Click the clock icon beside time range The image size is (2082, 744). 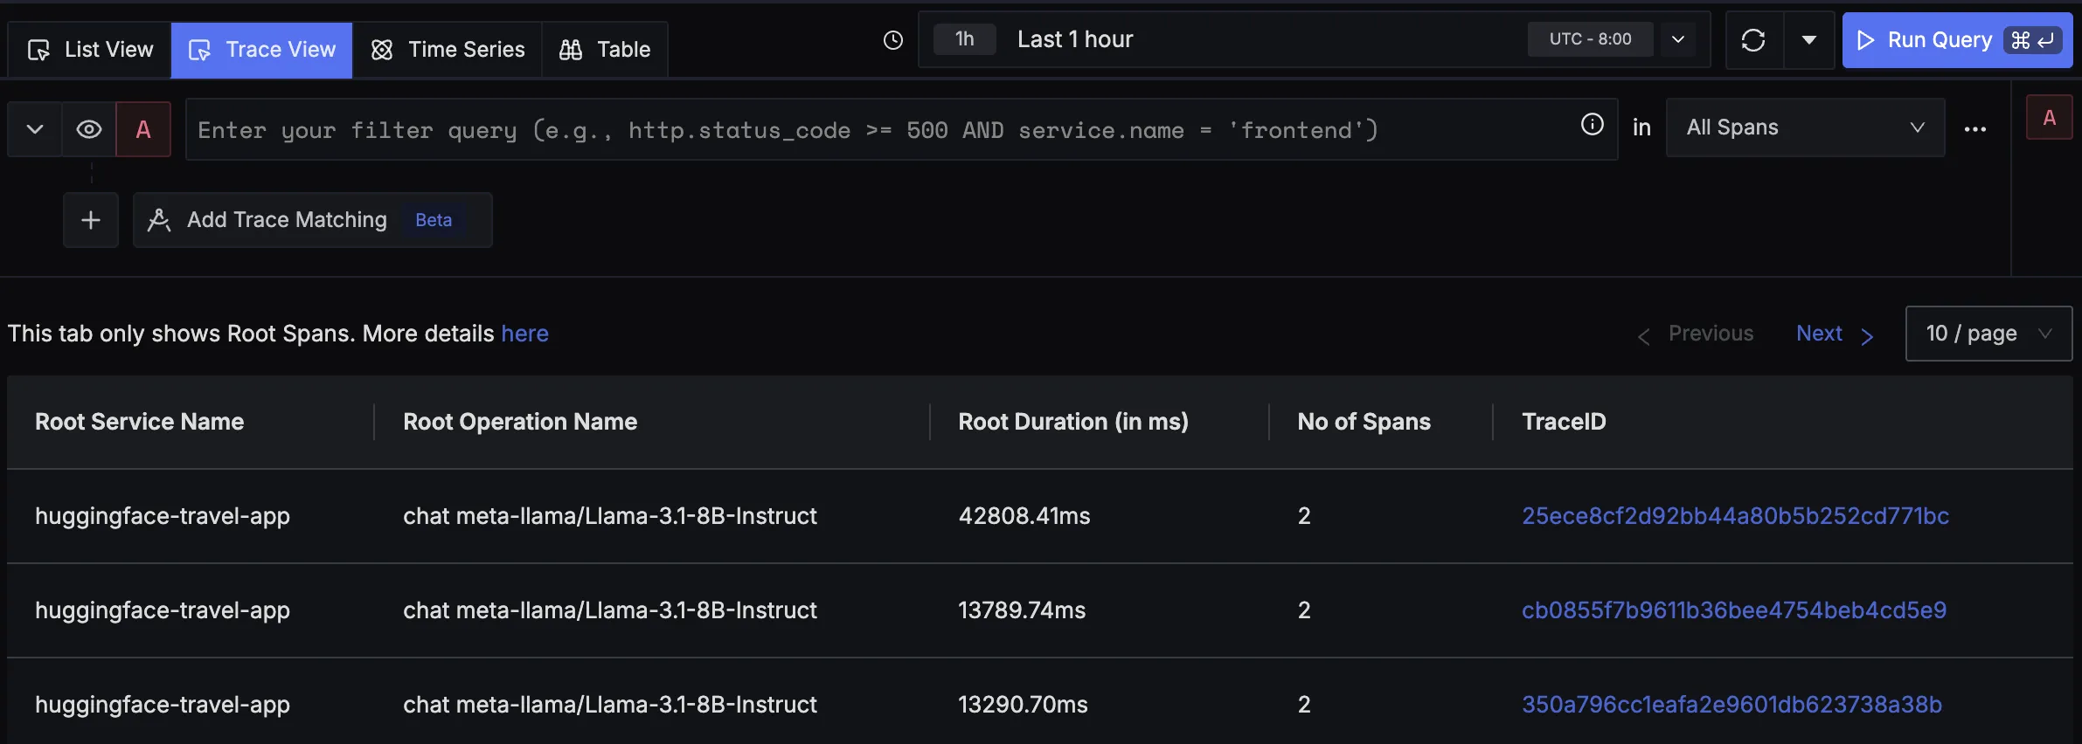click(x=892, y=40)
